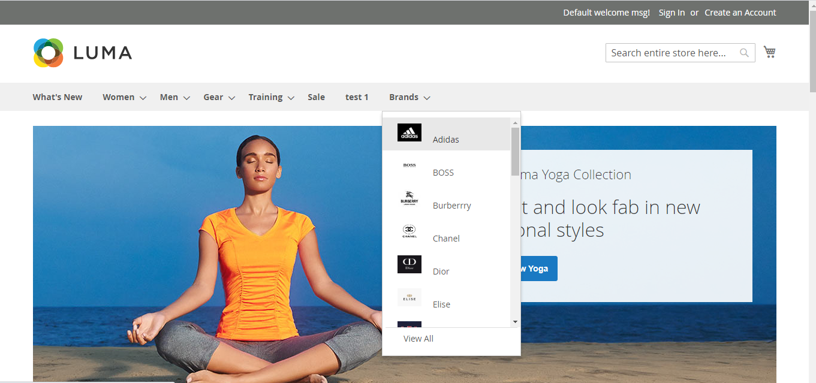Expand the Women menu chevron
The height and width of the screenshot is (383, 816).
point(143,98)
